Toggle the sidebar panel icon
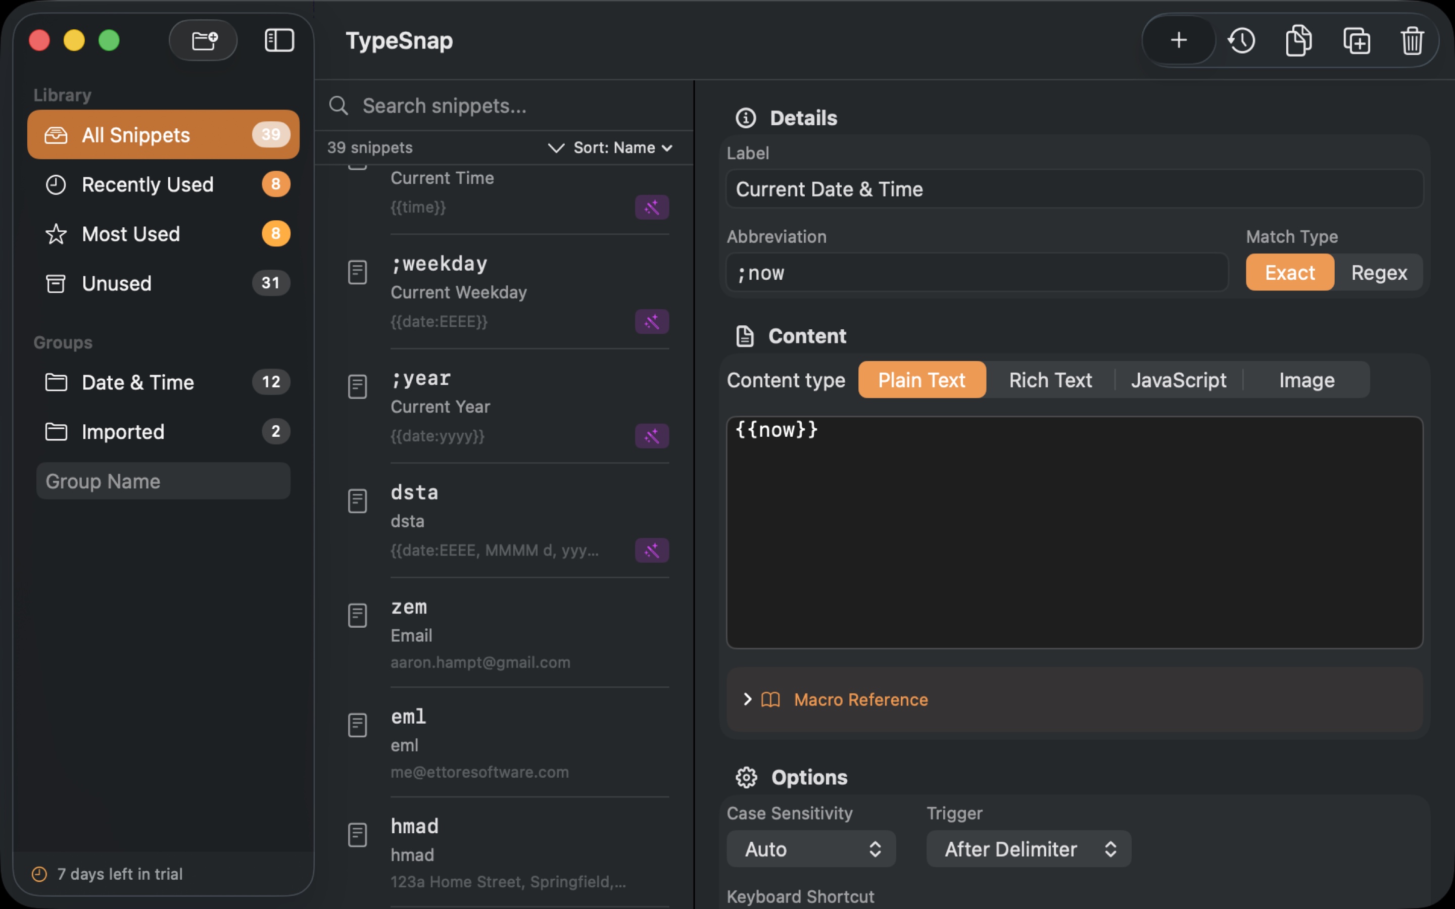 279,40
